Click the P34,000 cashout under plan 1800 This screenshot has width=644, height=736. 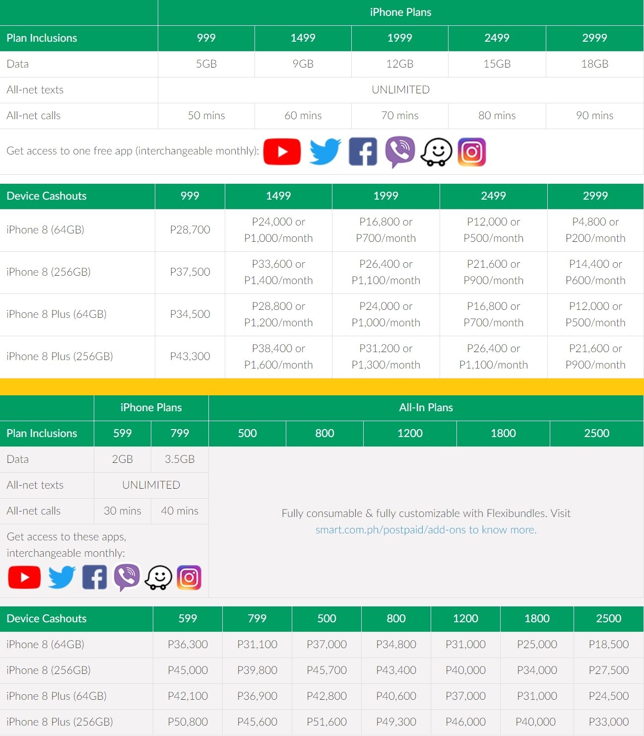click(x=537, y=670)
